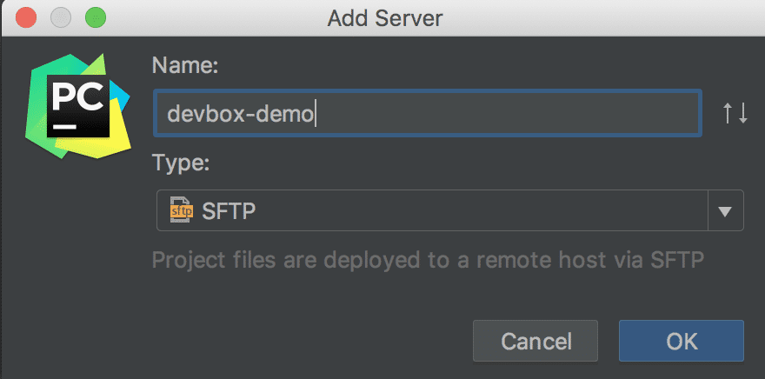The image size is (765, 379).
Task: Click the yellow minimize window button
Action: click(61, 17)
